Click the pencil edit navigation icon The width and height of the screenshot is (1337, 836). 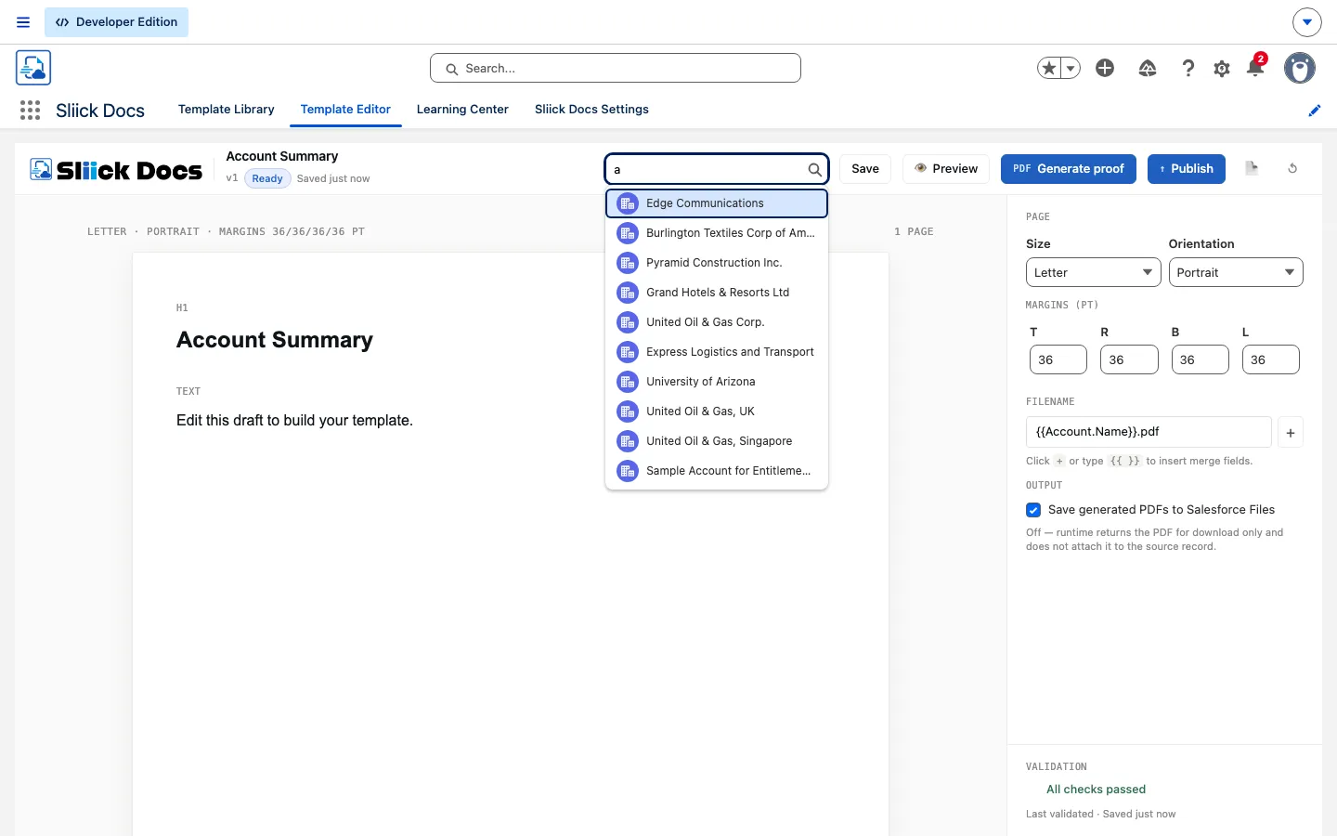point(1314,111)
